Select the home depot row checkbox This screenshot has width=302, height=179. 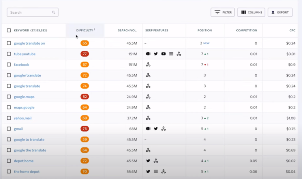9,171
